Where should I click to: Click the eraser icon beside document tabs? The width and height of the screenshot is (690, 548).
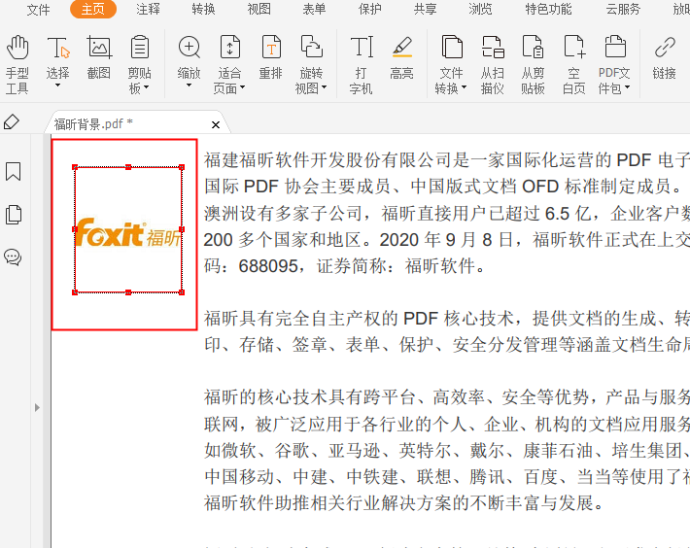point(12,122)
